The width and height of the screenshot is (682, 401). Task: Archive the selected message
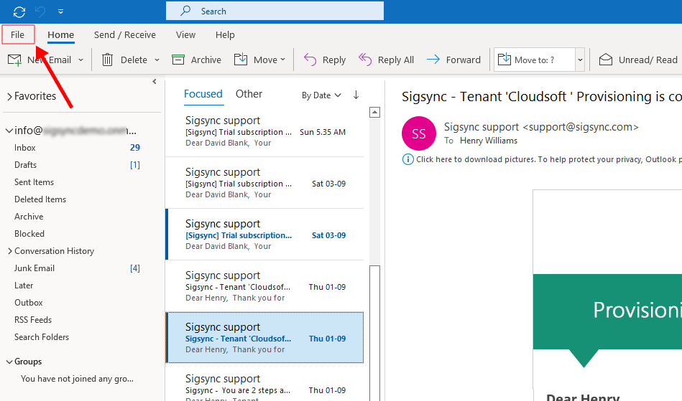pos(197,60)
